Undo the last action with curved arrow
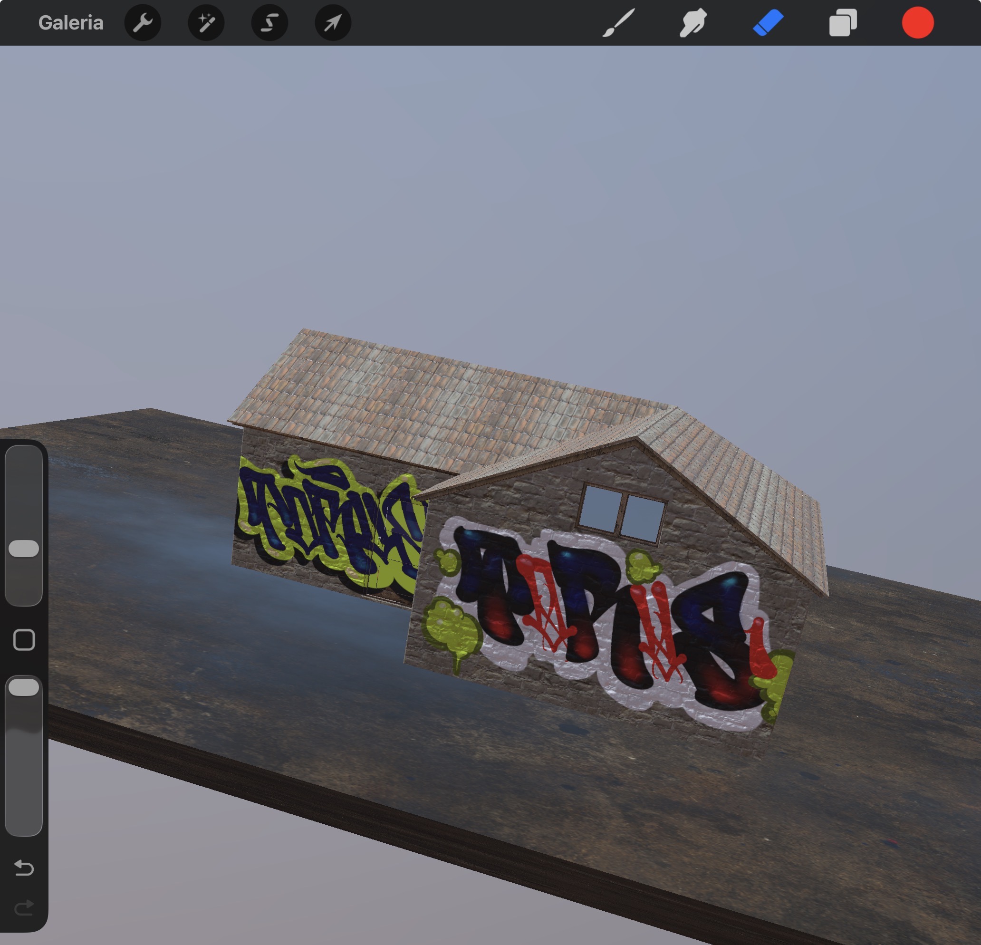 point(24,867)
